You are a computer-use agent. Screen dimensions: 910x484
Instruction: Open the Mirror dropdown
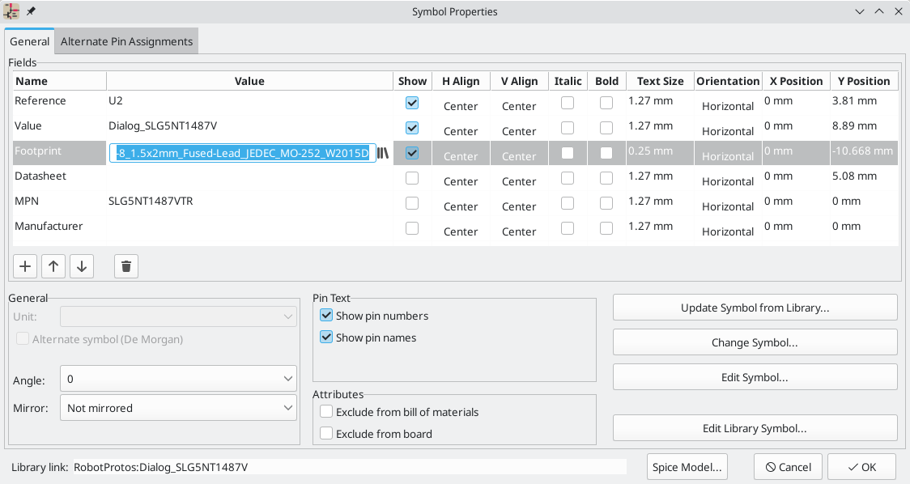177,407
